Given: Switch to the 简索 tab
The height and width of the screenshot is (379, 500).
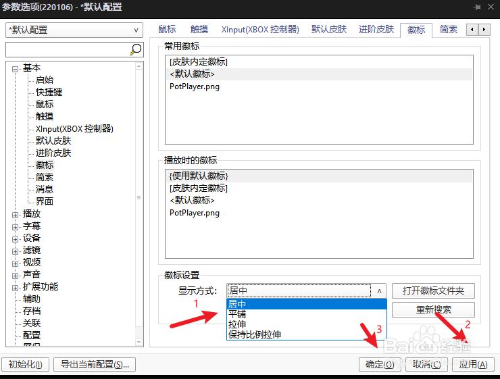Looking at the screenshot, I should (449, 29).
